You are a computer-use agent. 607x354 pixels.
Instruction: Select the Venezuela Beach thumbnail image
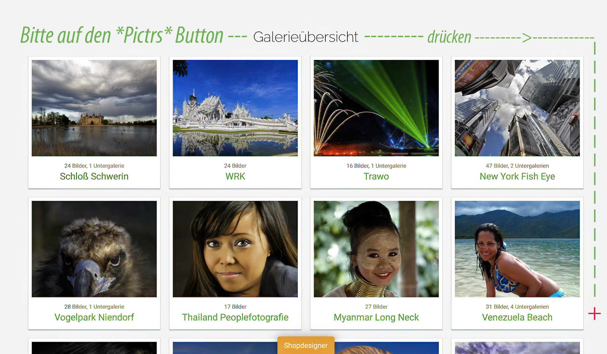coord(517,249)
